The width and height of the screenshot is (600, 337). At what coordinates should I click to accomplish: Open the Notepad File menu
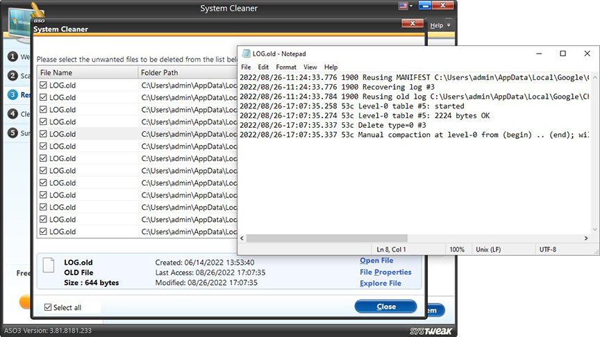coord(246,67)
